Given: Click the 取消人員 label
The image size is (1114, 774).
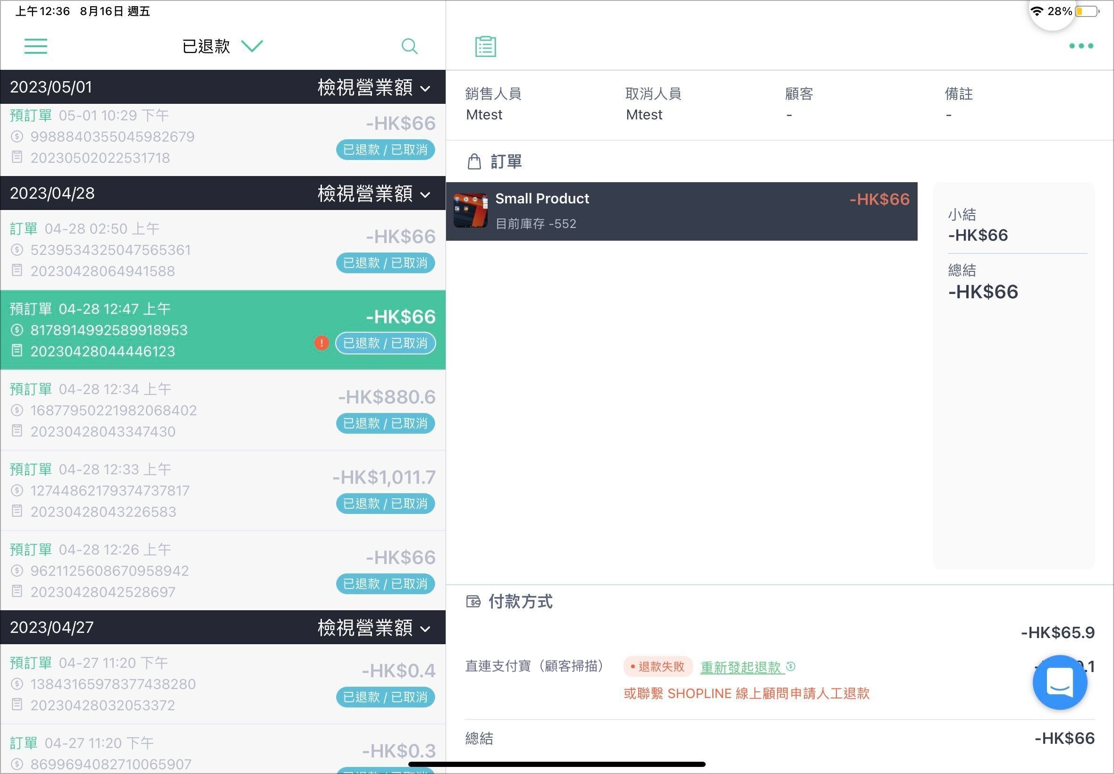Looking at the screenshot, I should coord(653,93).
